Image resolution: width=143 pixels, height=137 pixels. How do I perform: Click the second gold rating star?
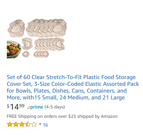(16, 125)
